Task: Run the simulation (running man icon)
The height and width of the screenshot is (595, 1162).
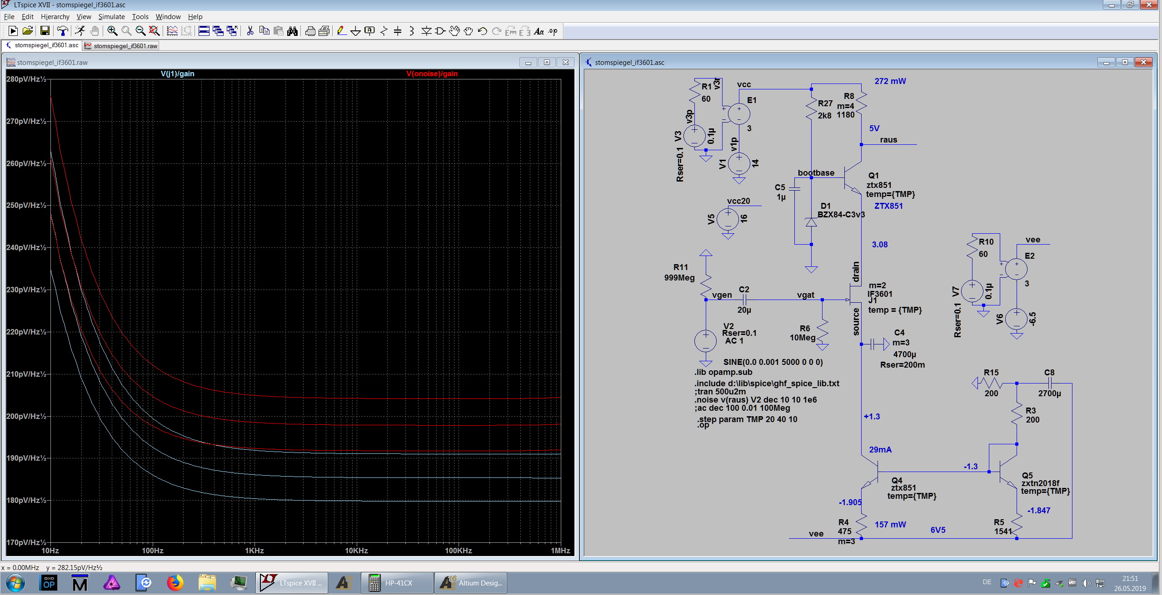Action: (80, 31)
